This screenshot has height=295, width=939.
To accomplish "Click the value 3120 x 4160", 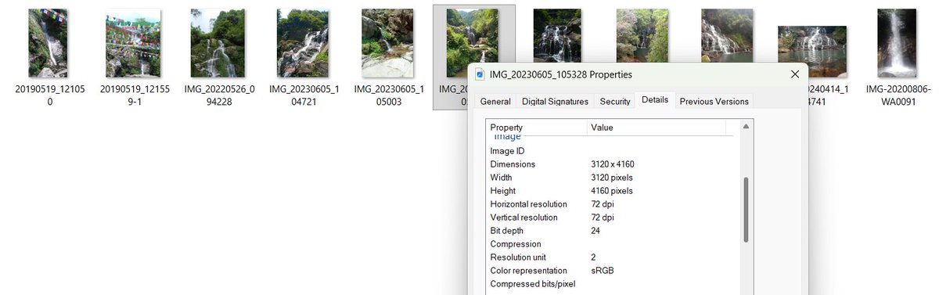I will click(x=613, y=164).
